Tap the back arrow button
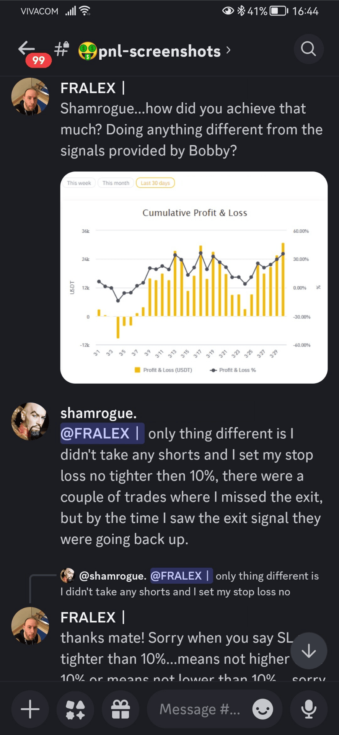The image size is (339, 735). click(x=27, y=49)
